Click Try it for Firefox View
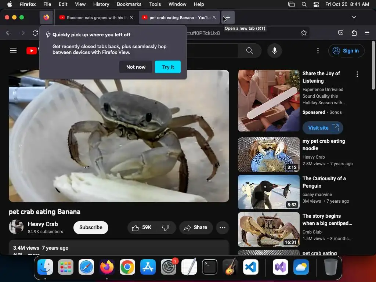This screenshot has height=282, width=376. click(168, 67)
